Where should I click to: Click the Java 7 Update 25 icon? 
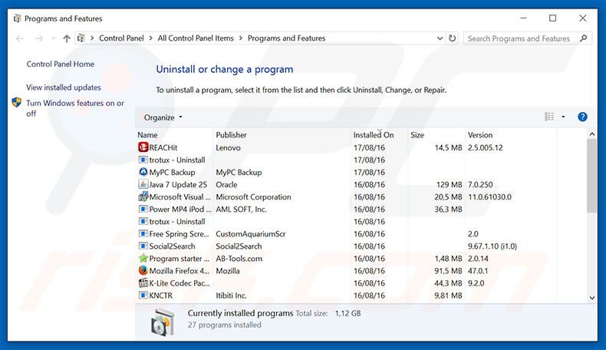pos(143,184)
